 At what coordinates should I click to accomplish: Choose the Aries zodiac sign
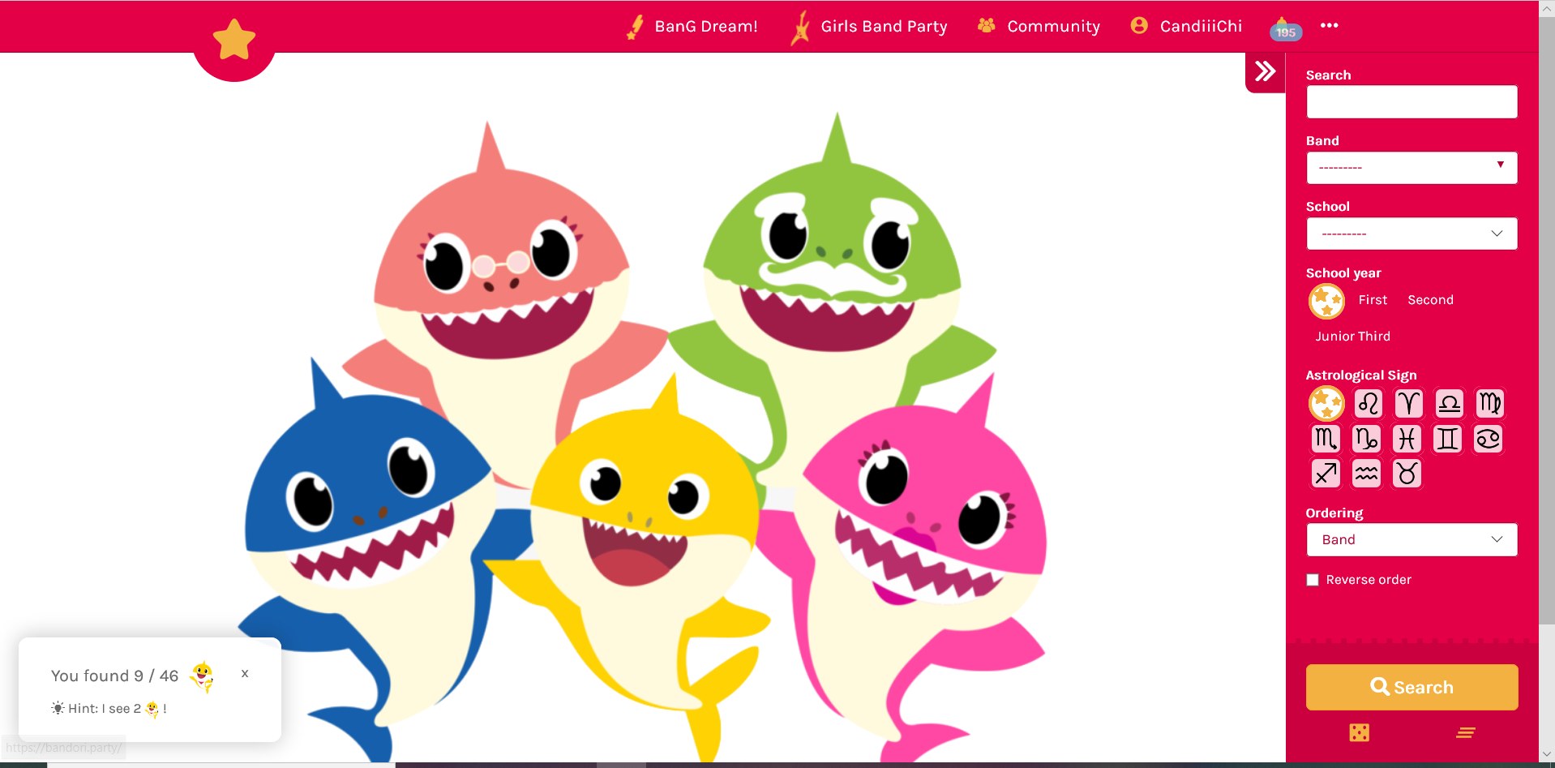[x=1408, y=403]
